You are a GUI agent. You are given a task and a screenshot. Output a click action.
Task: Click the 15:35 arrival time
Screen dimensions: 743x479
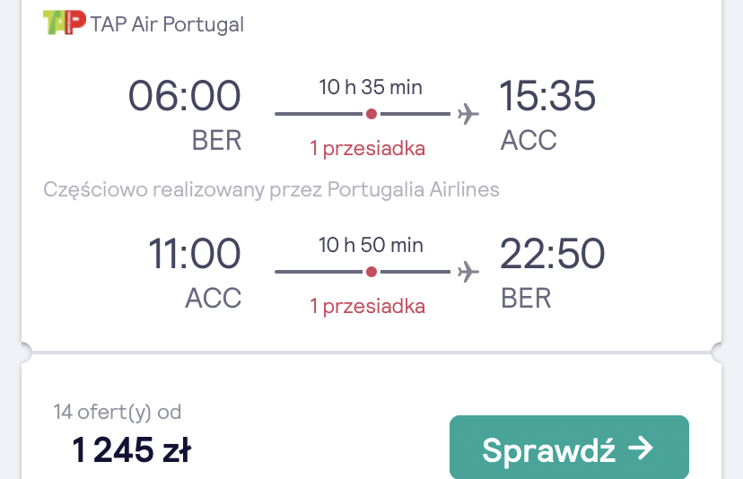(547, 96)
